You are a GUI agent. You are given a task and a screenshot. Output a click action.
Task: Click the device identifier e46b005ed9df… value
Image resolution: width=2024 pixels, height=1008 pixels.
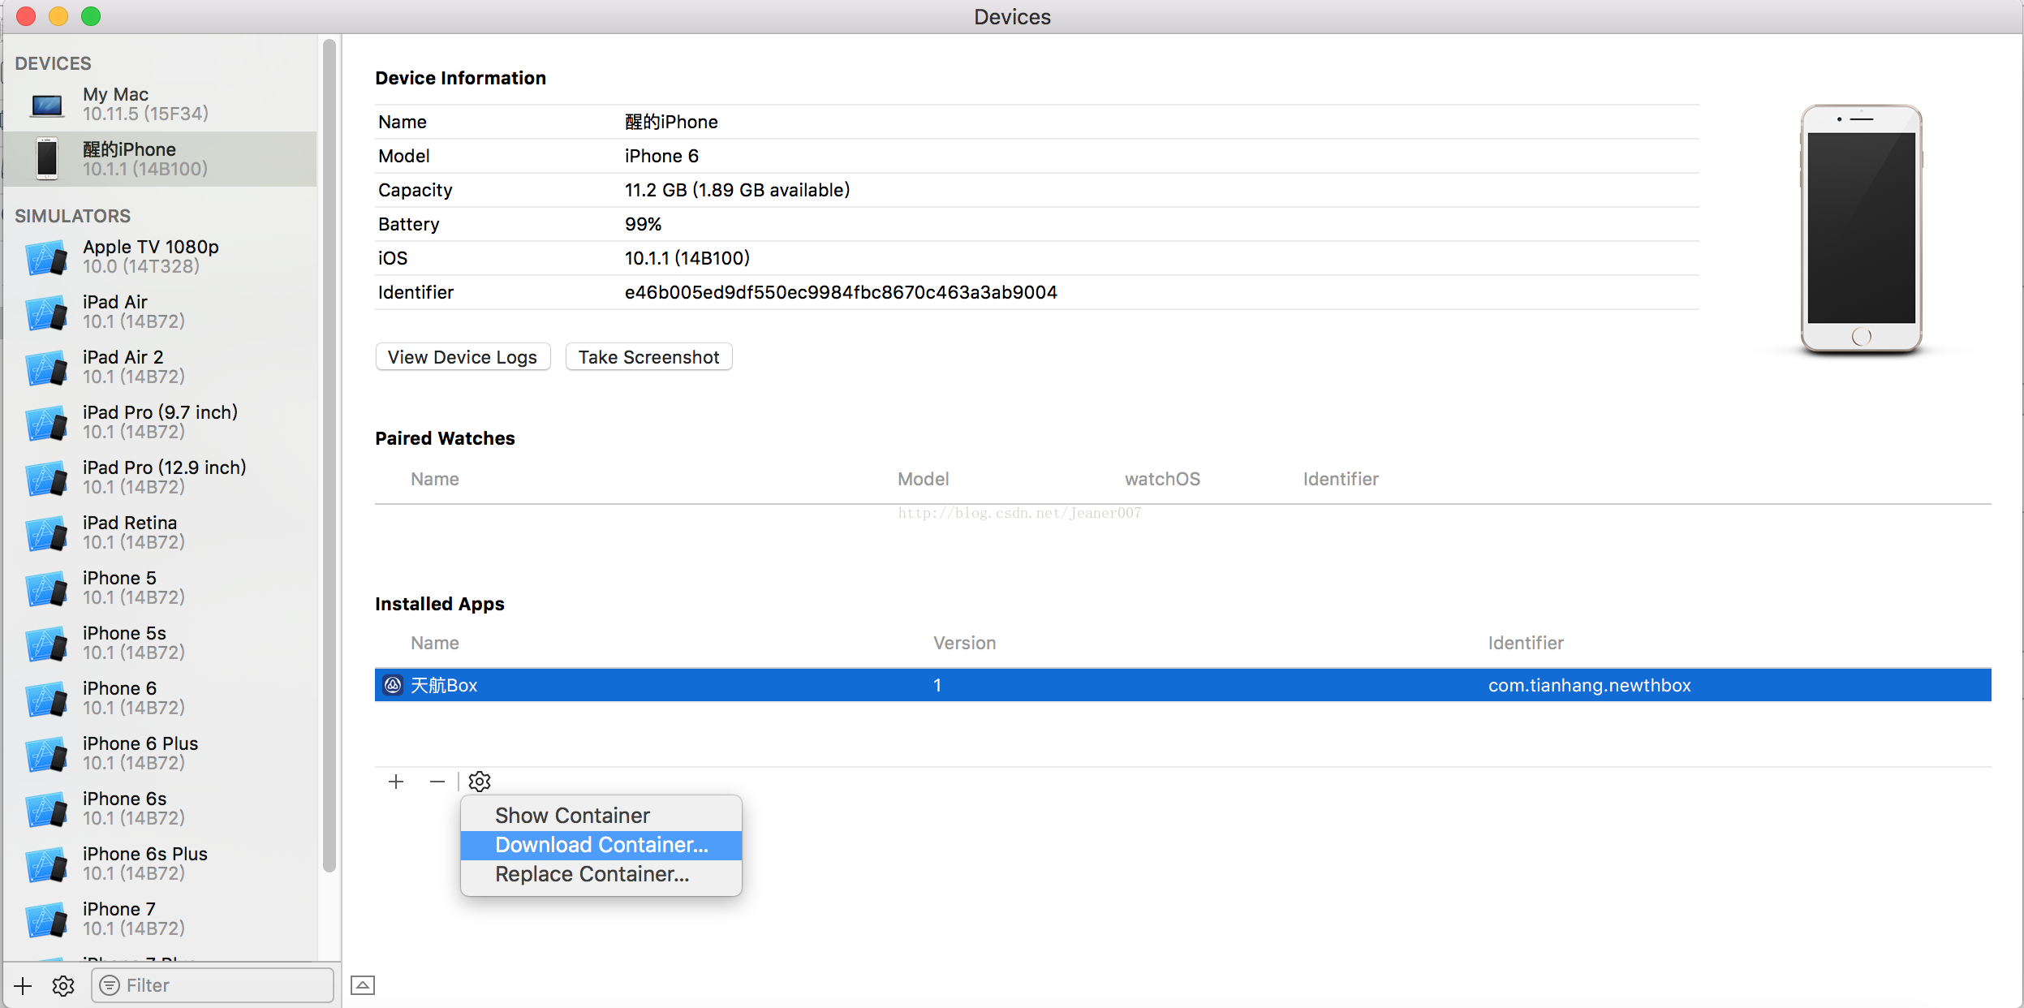pos(841,292)
